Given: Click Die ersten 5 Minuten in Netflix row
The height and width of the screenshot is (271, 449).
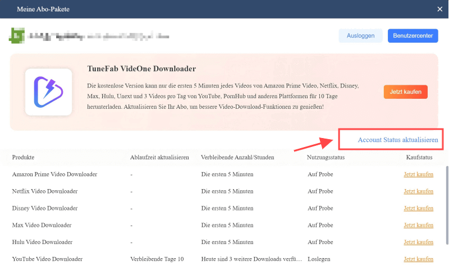Looking at the screenshot, I should (x=227, y=191).
